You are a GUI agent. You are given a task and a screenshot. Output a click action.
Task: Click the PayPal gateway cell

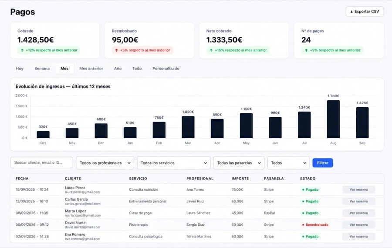[269, 213]
